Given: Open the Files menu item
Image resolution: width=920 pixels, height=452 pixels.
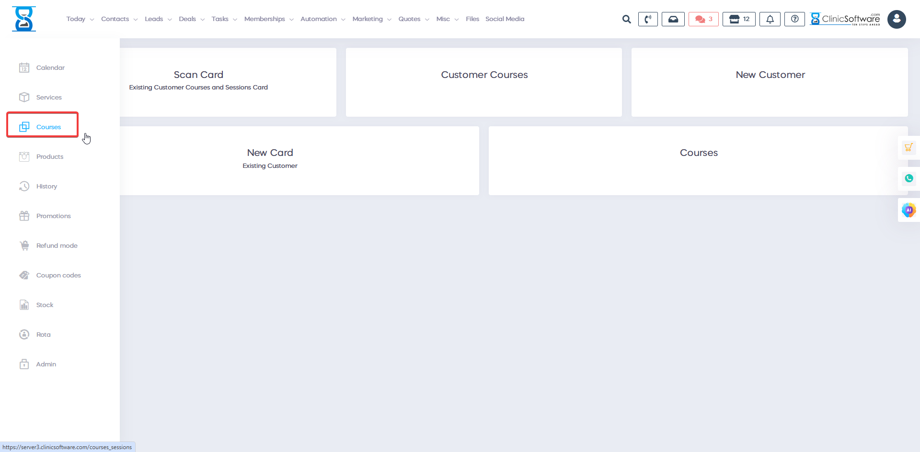Looking at the screenshot, I should click(472, 19).
